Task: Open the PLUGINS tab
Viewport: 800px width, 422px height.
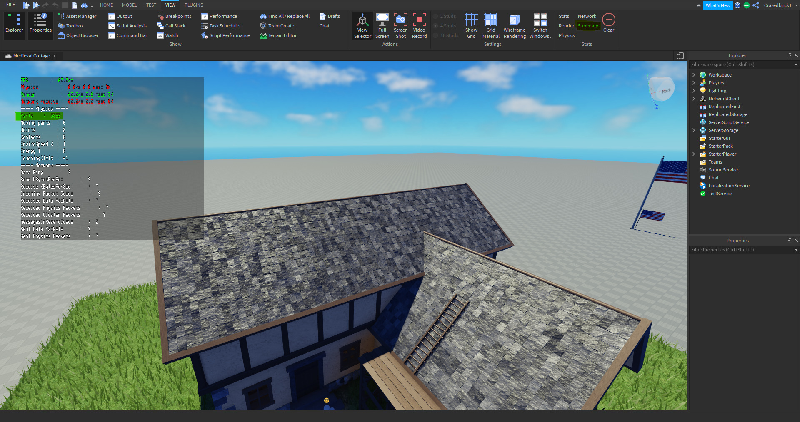Action: [194, 5]
